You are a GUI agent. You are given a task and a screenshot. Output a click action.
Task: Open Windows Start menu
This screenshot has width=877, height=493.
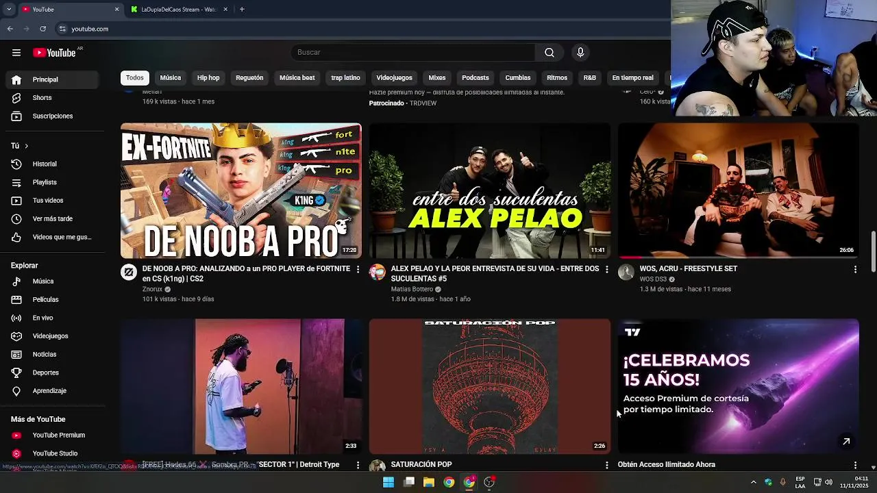388,482
